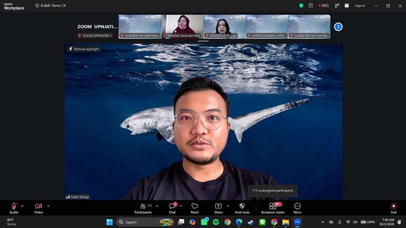Click the Rafid Shidqi name label
The image size is (406, 228).
click(77, 197)
